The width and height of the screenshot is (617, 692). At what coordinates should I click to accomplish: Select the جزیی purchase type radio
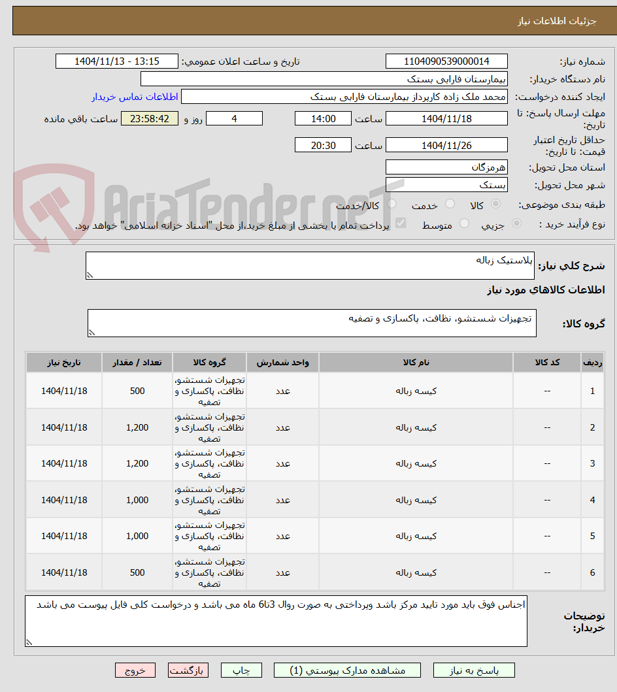coord(516,223)
